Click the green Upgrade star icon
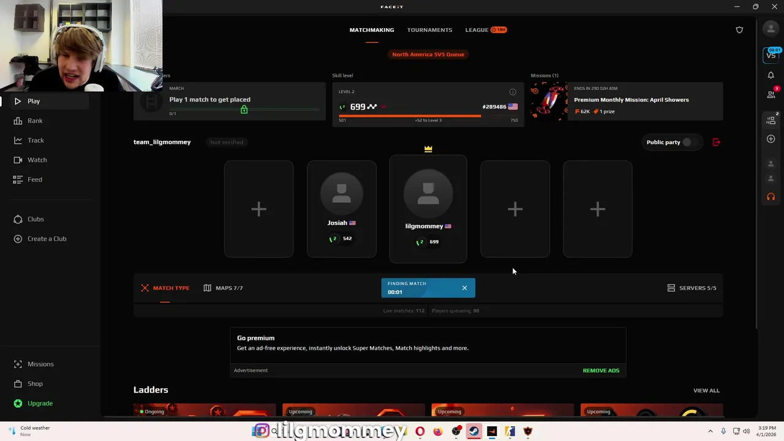 coord(18,403)
